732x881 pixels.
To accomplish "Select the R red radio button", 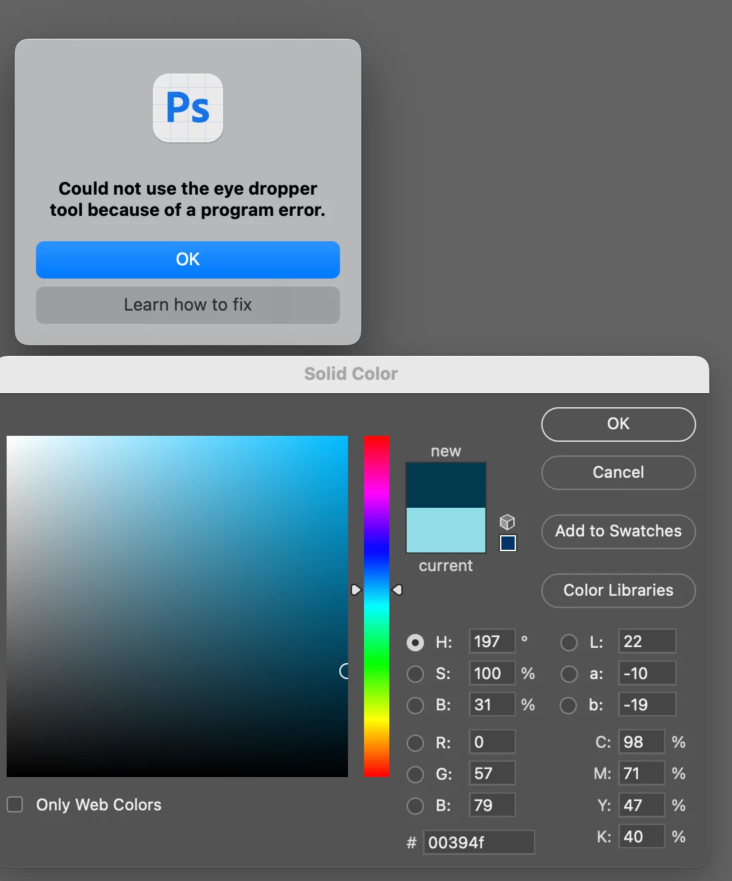I will pos(415,742).
